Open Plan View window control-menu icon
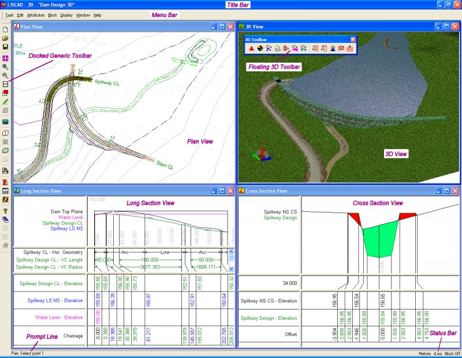Screen dimensions: 462x358 click(x=17, y=27)
